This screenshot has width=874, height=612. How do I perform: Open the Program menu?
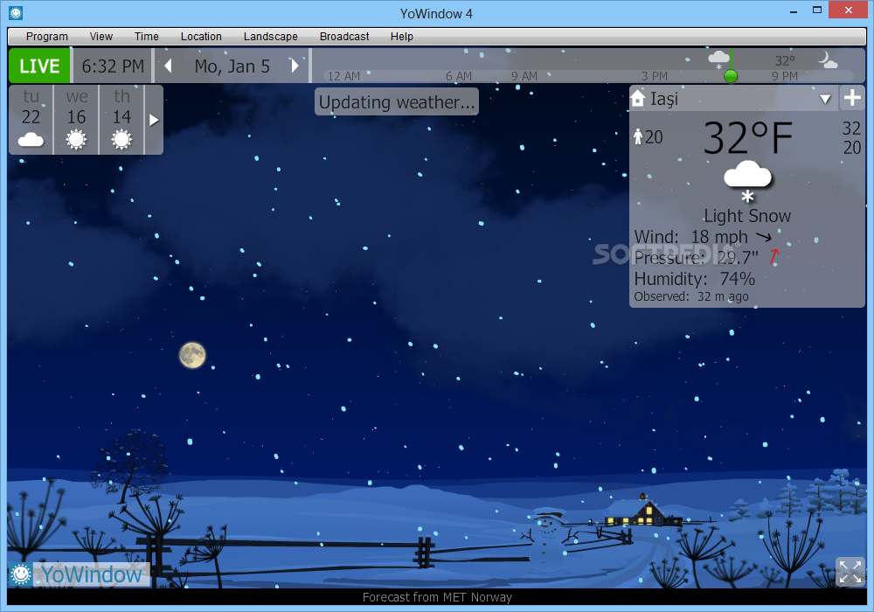coord(47,36)
